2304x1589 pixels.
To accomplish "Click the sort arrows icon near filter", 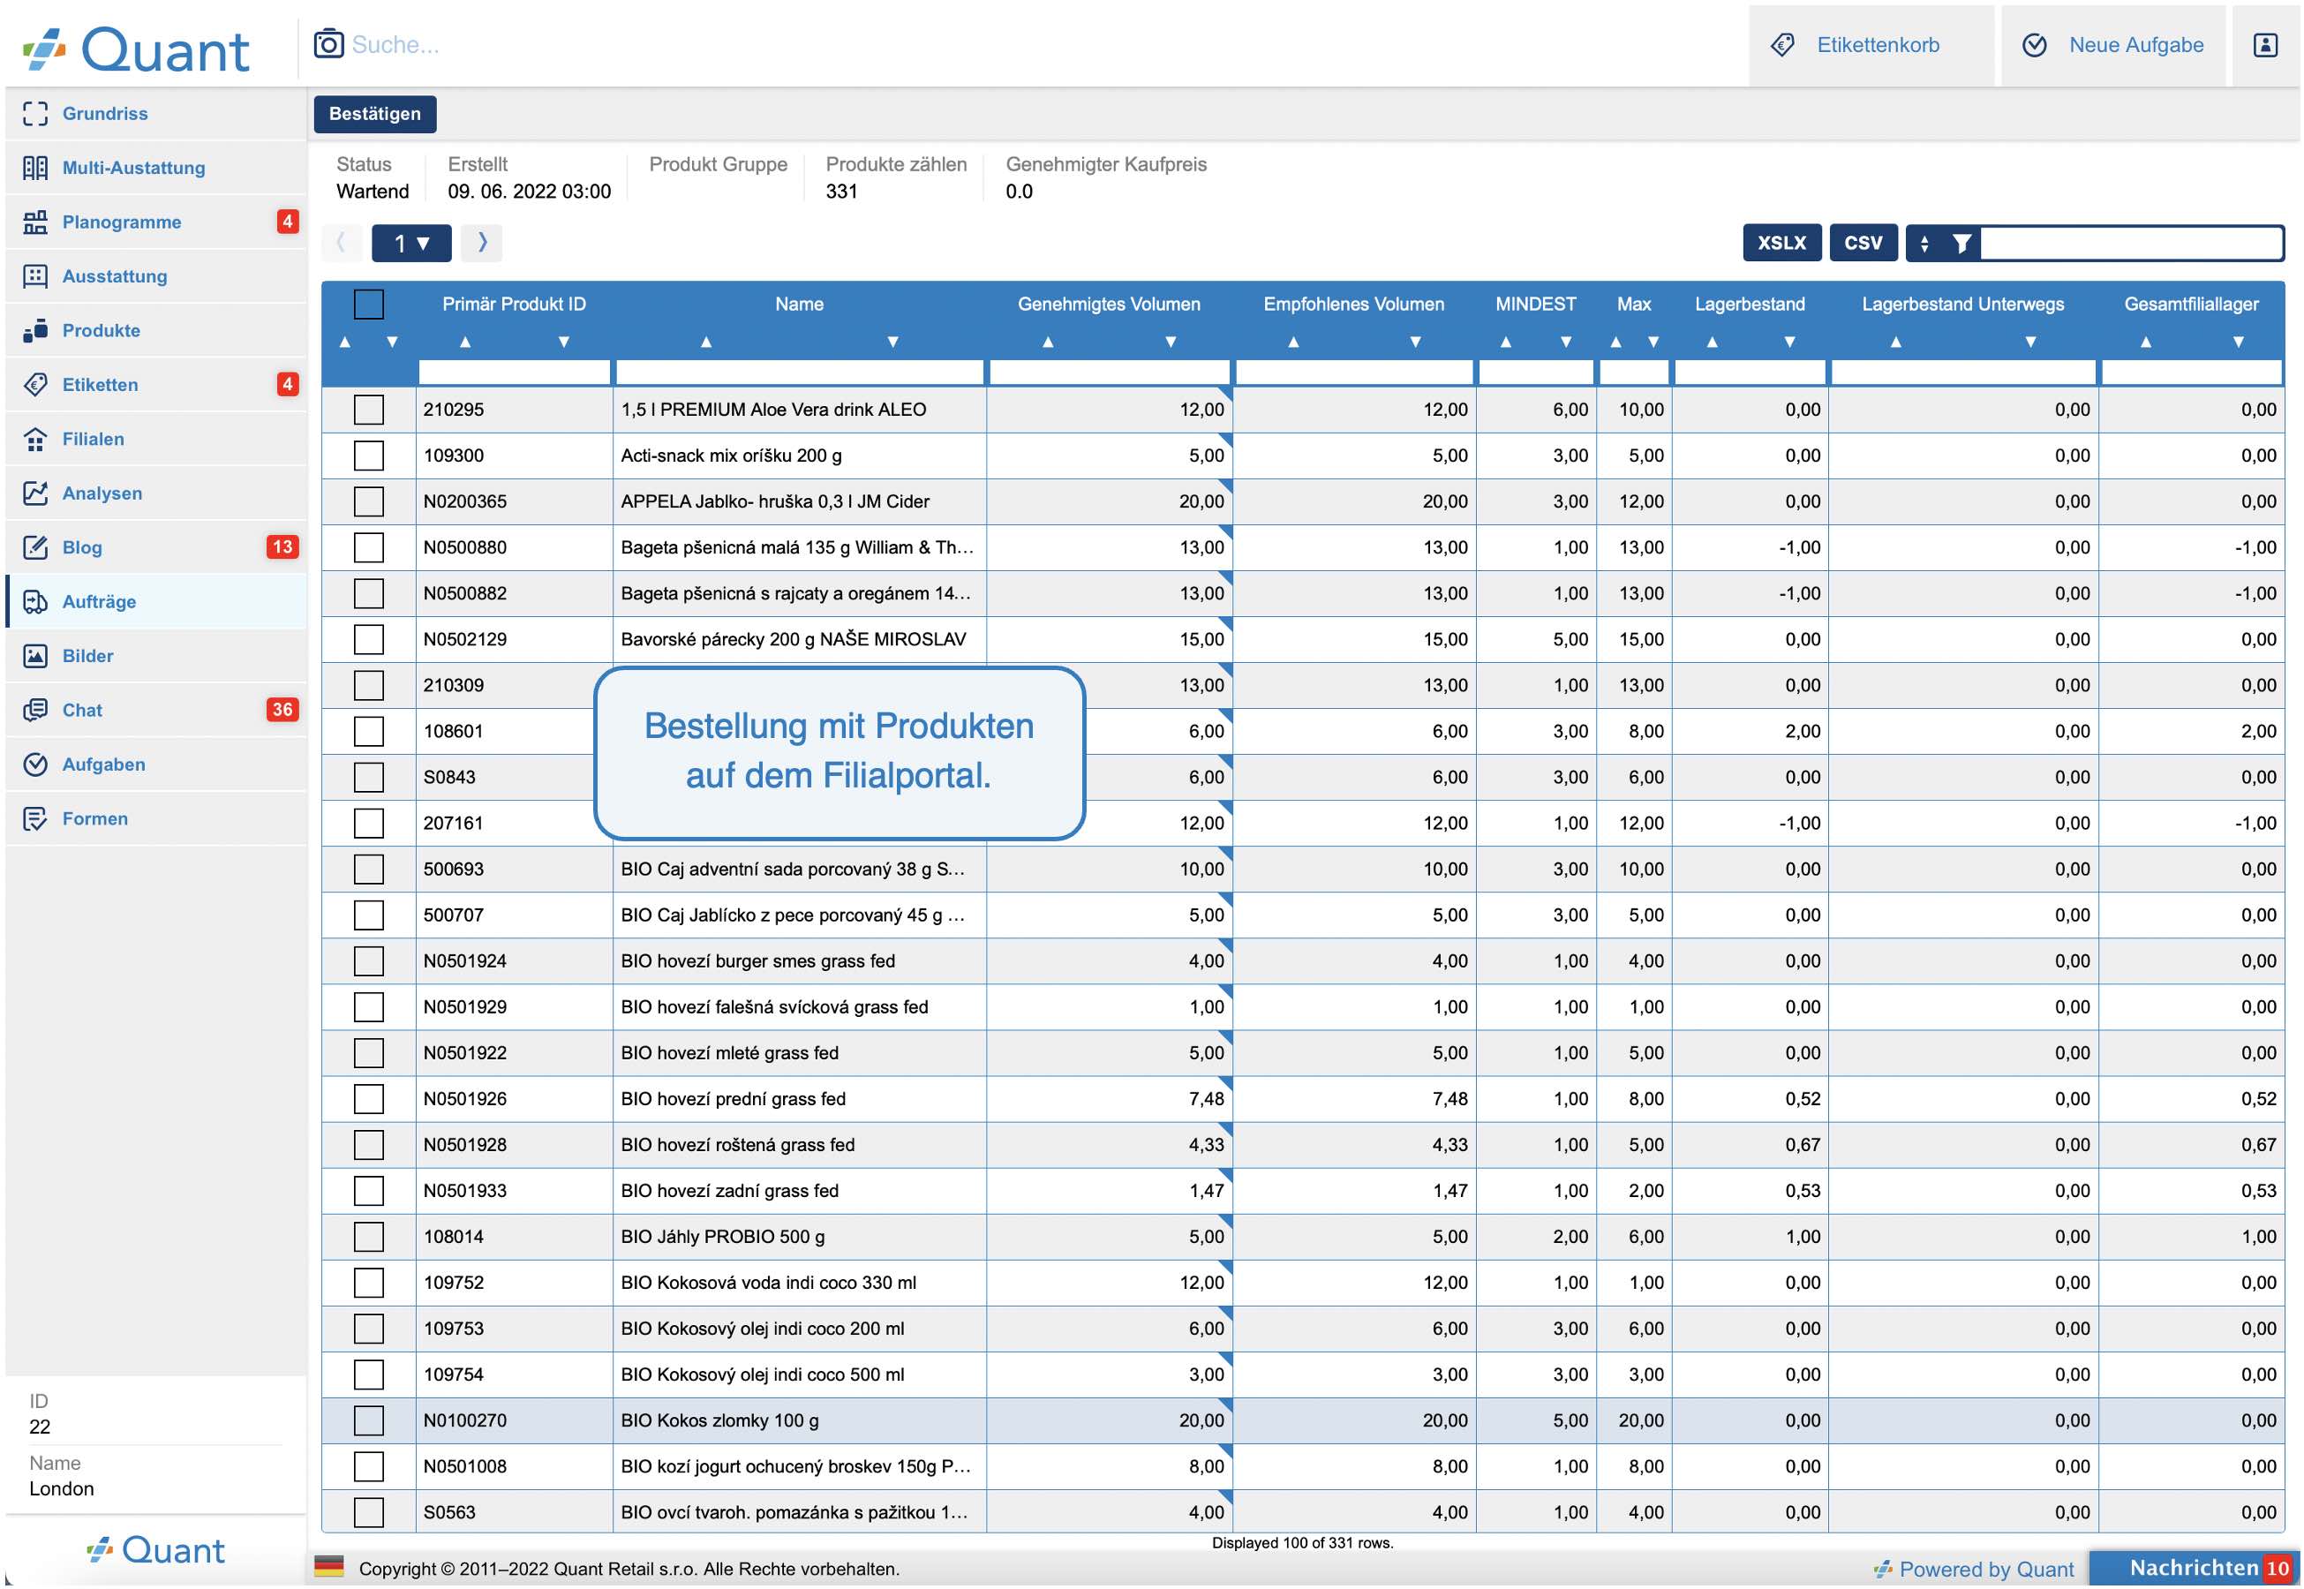I will (x=1924, y=243).
